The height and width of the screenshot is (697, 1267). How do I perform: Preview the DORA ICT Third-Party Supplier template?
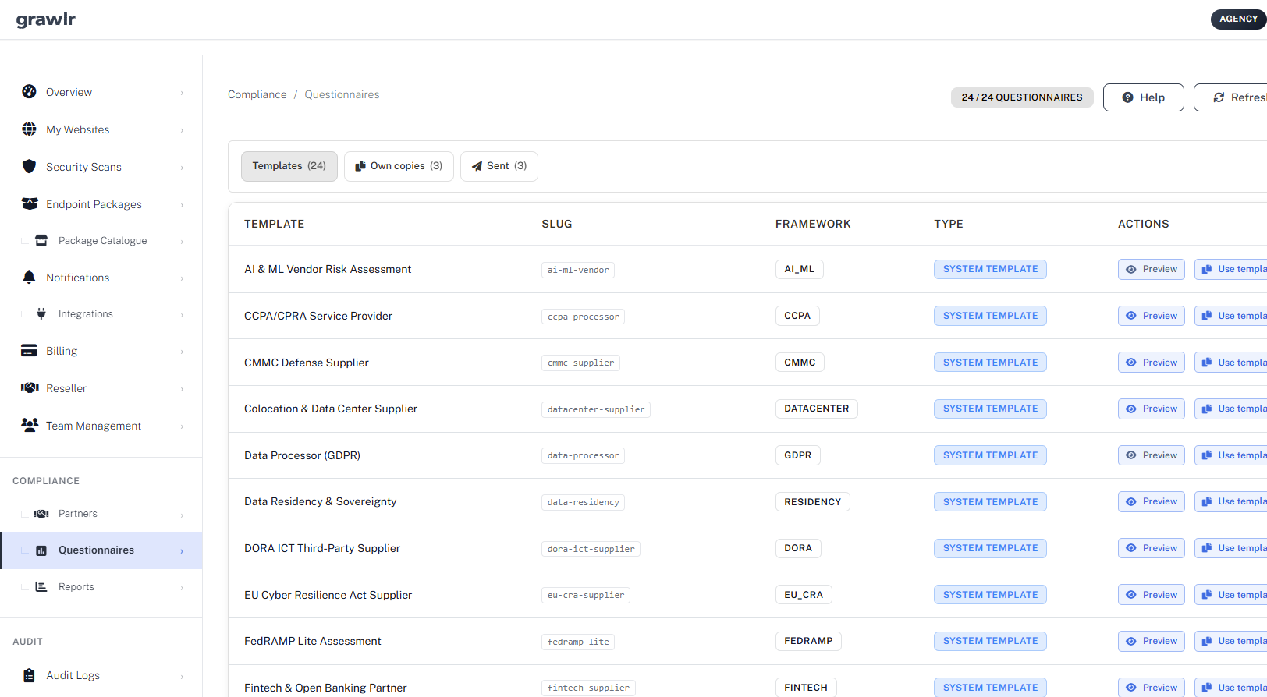click(1152, 548)
